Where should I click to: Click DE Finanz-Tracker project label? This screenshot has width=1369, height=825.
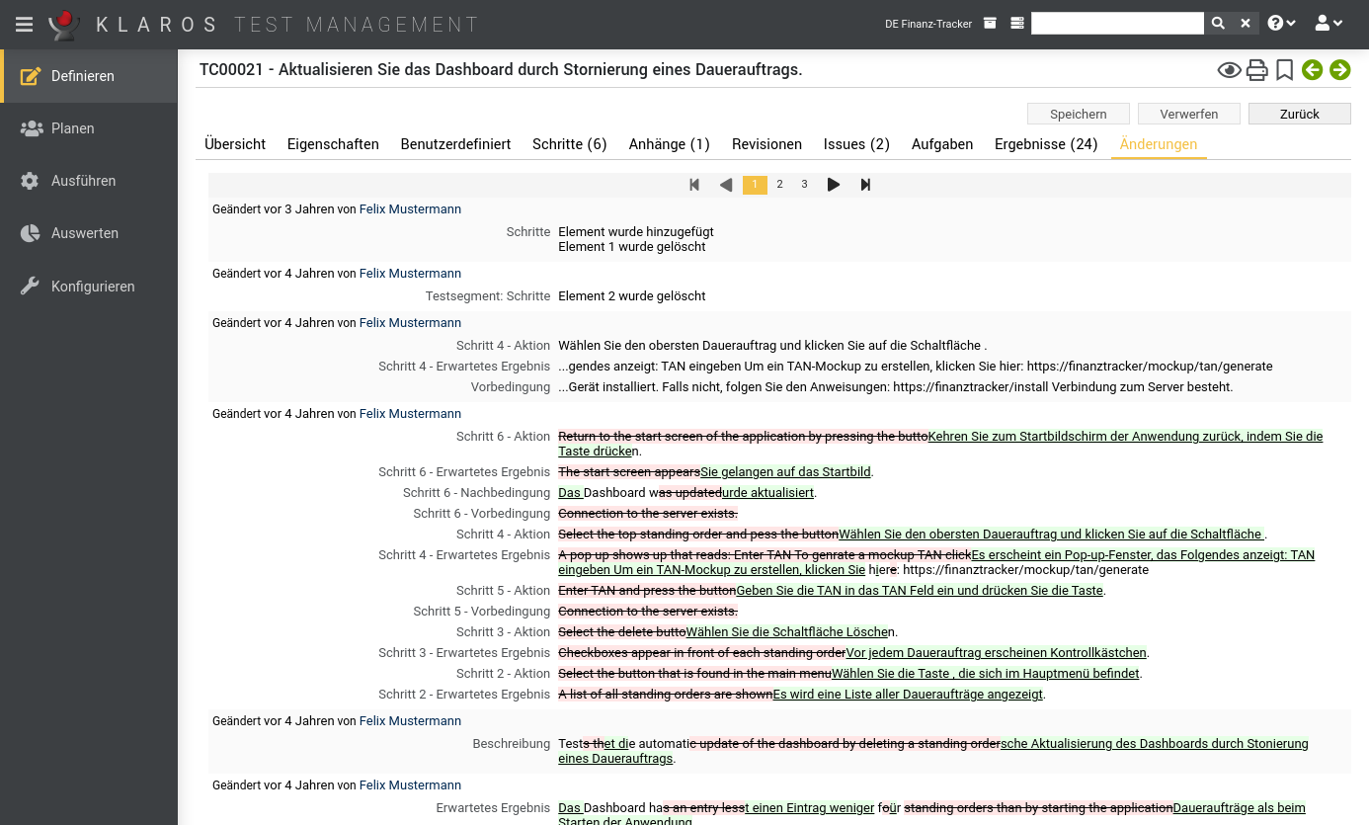[x=928, y=24]
